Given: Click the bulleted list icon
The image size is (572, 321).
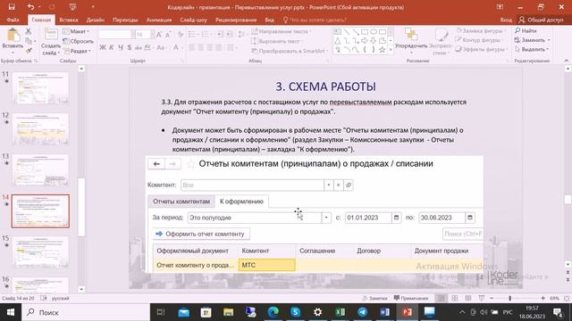Looking at the screenshot, I should (x=192, y=34).
